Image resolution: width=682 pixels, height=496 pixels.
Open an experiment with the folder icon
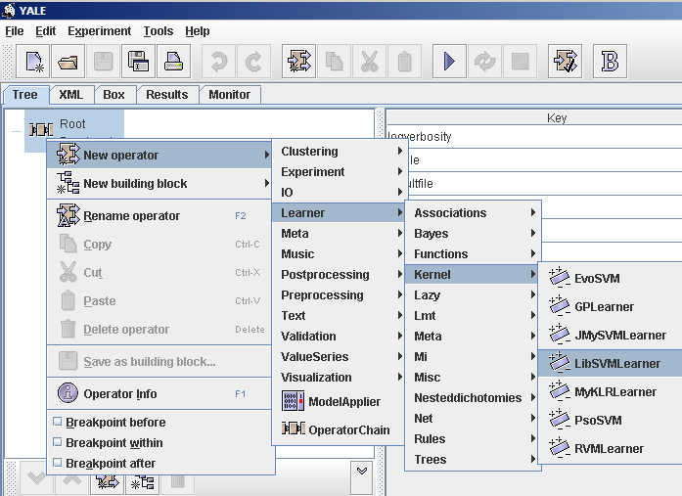[x=68, y=62]
